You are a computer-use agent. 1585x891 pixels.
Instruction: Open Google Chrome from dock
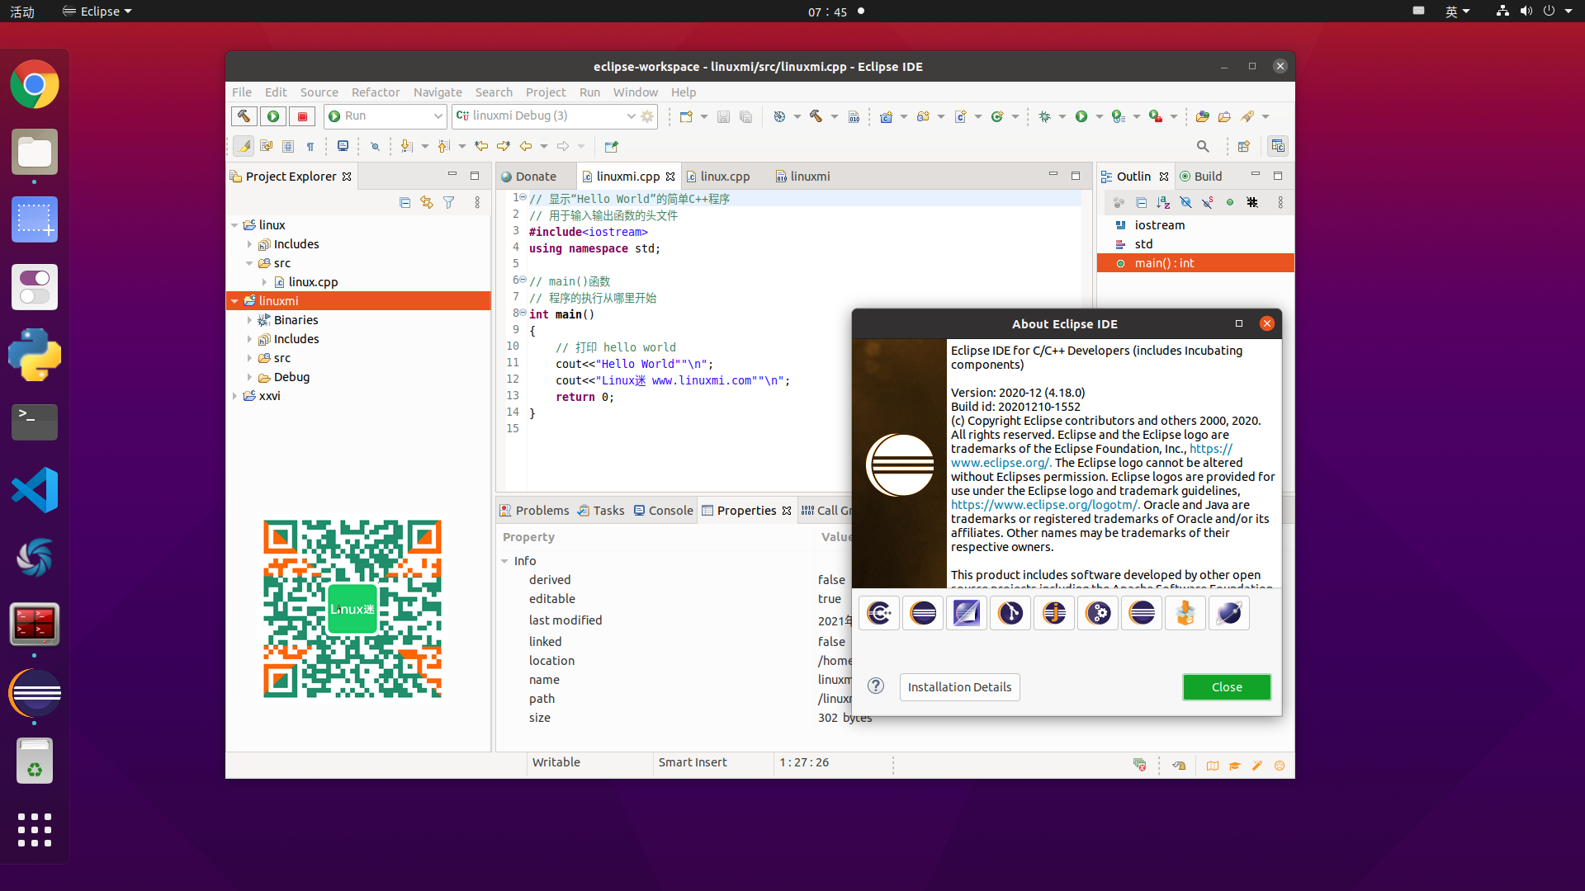point(35,84)
